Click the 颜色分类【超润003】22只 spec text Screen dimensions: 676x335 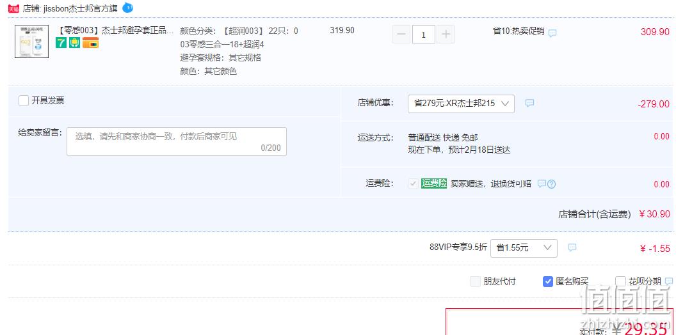239,38
